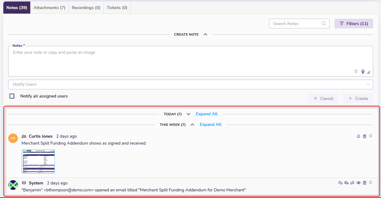Click the System note's "Benjamin" email message text
The image size is (381, 198).
[133, 190]
